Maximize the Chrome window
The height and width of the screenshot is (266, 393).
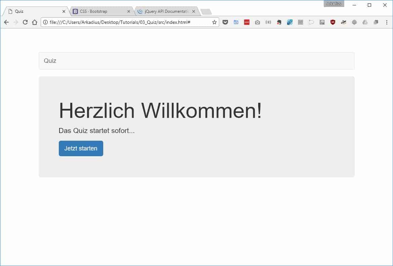[369, 5]
